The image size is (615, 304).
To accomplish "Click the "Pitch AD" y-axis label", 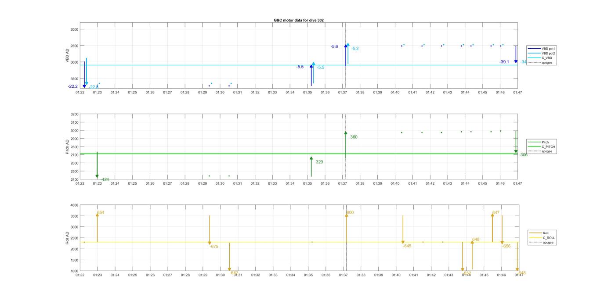I will 68,147.
